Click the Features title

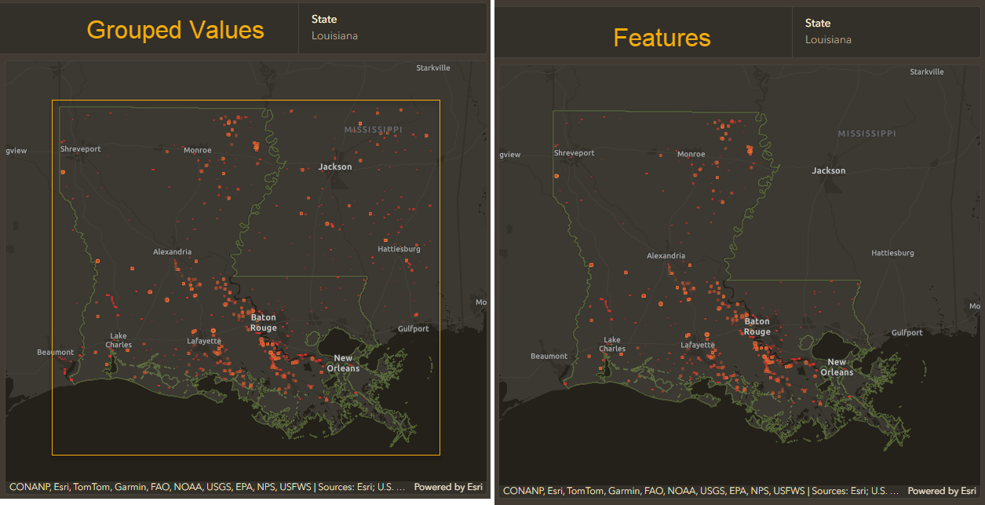662,36
